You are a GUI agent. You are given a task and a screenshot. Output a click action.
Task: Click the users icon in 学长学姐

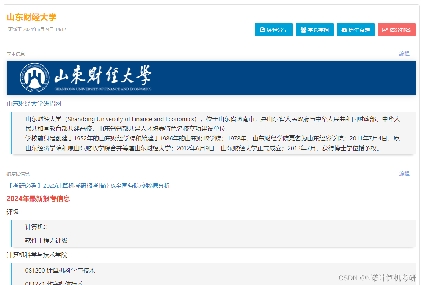tap(303, 30)
